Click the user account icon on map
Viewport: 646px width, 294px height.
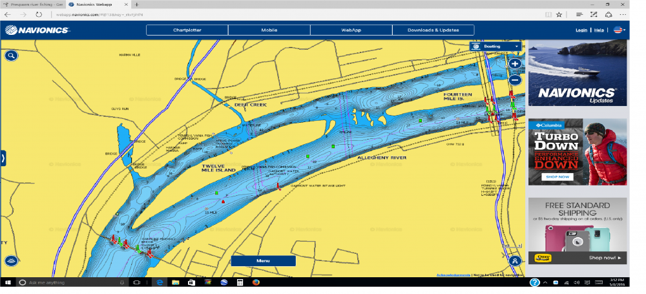click(515, 260)
